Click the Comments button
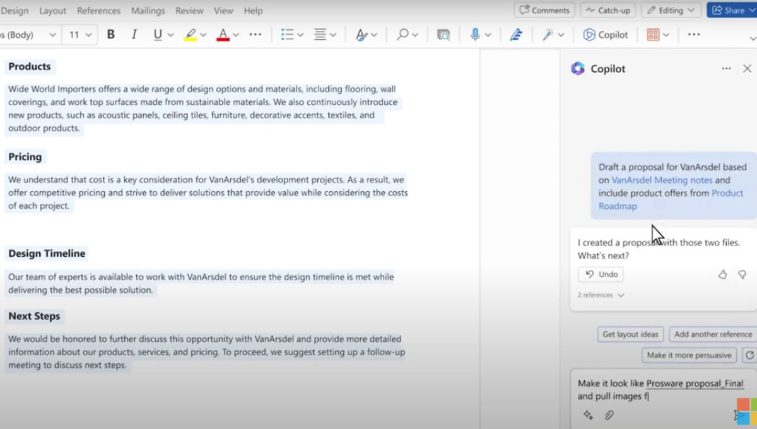 point(544,10)
